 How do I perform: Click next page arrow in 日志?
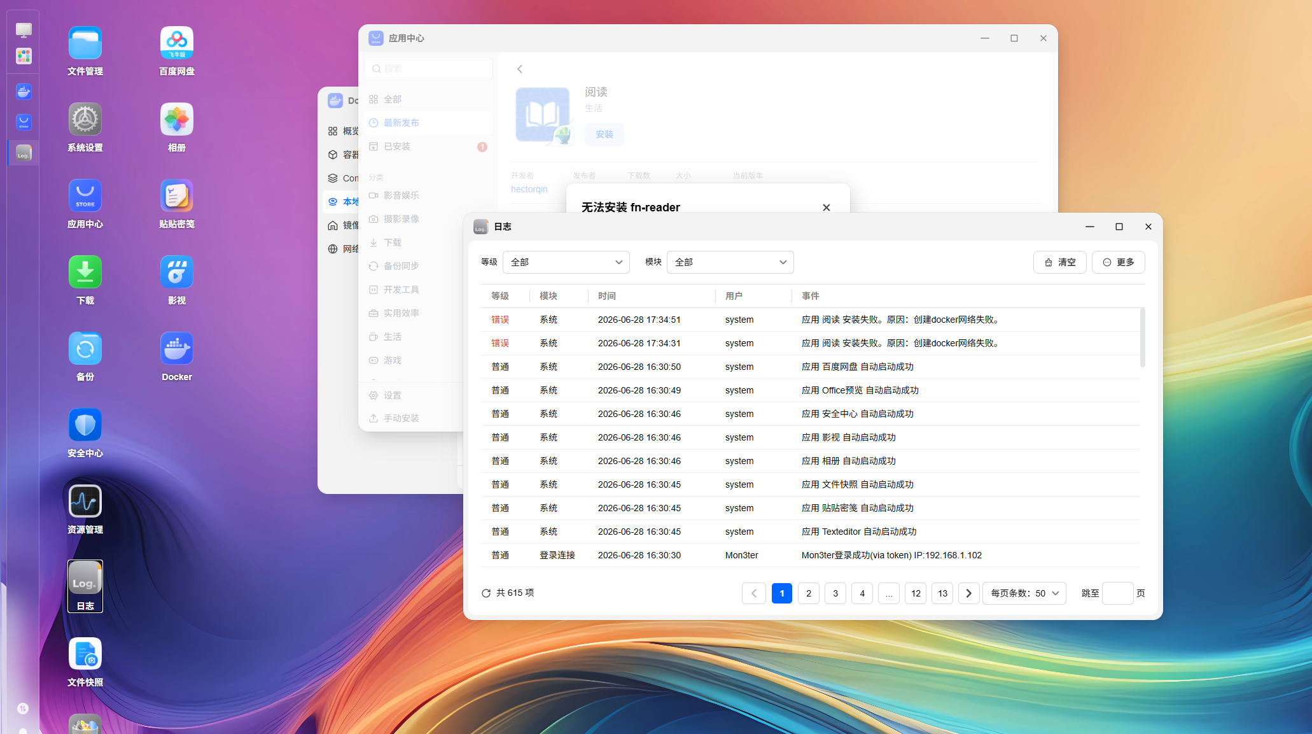pyautogui.click(x=969, y=593)
